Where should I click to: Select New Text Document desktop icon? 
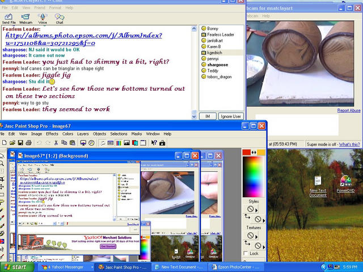318,186
